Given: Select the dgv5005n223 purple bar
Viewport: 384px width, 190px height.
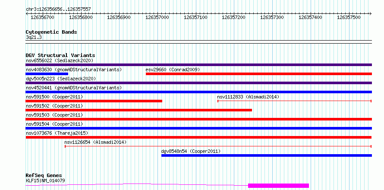Looking at the screenshot, I should 198,83.
